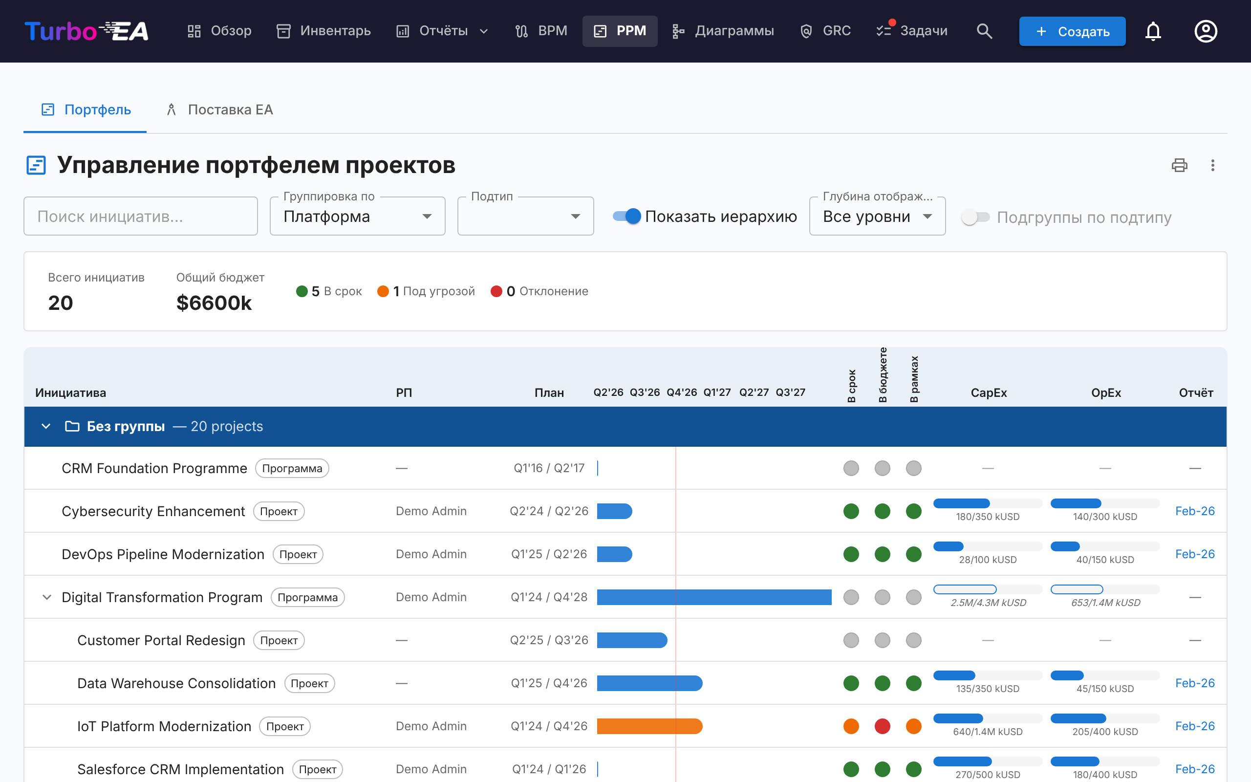Collapse the Без группы group chevron
The image size is (1251, 782).
click(46, 426)
